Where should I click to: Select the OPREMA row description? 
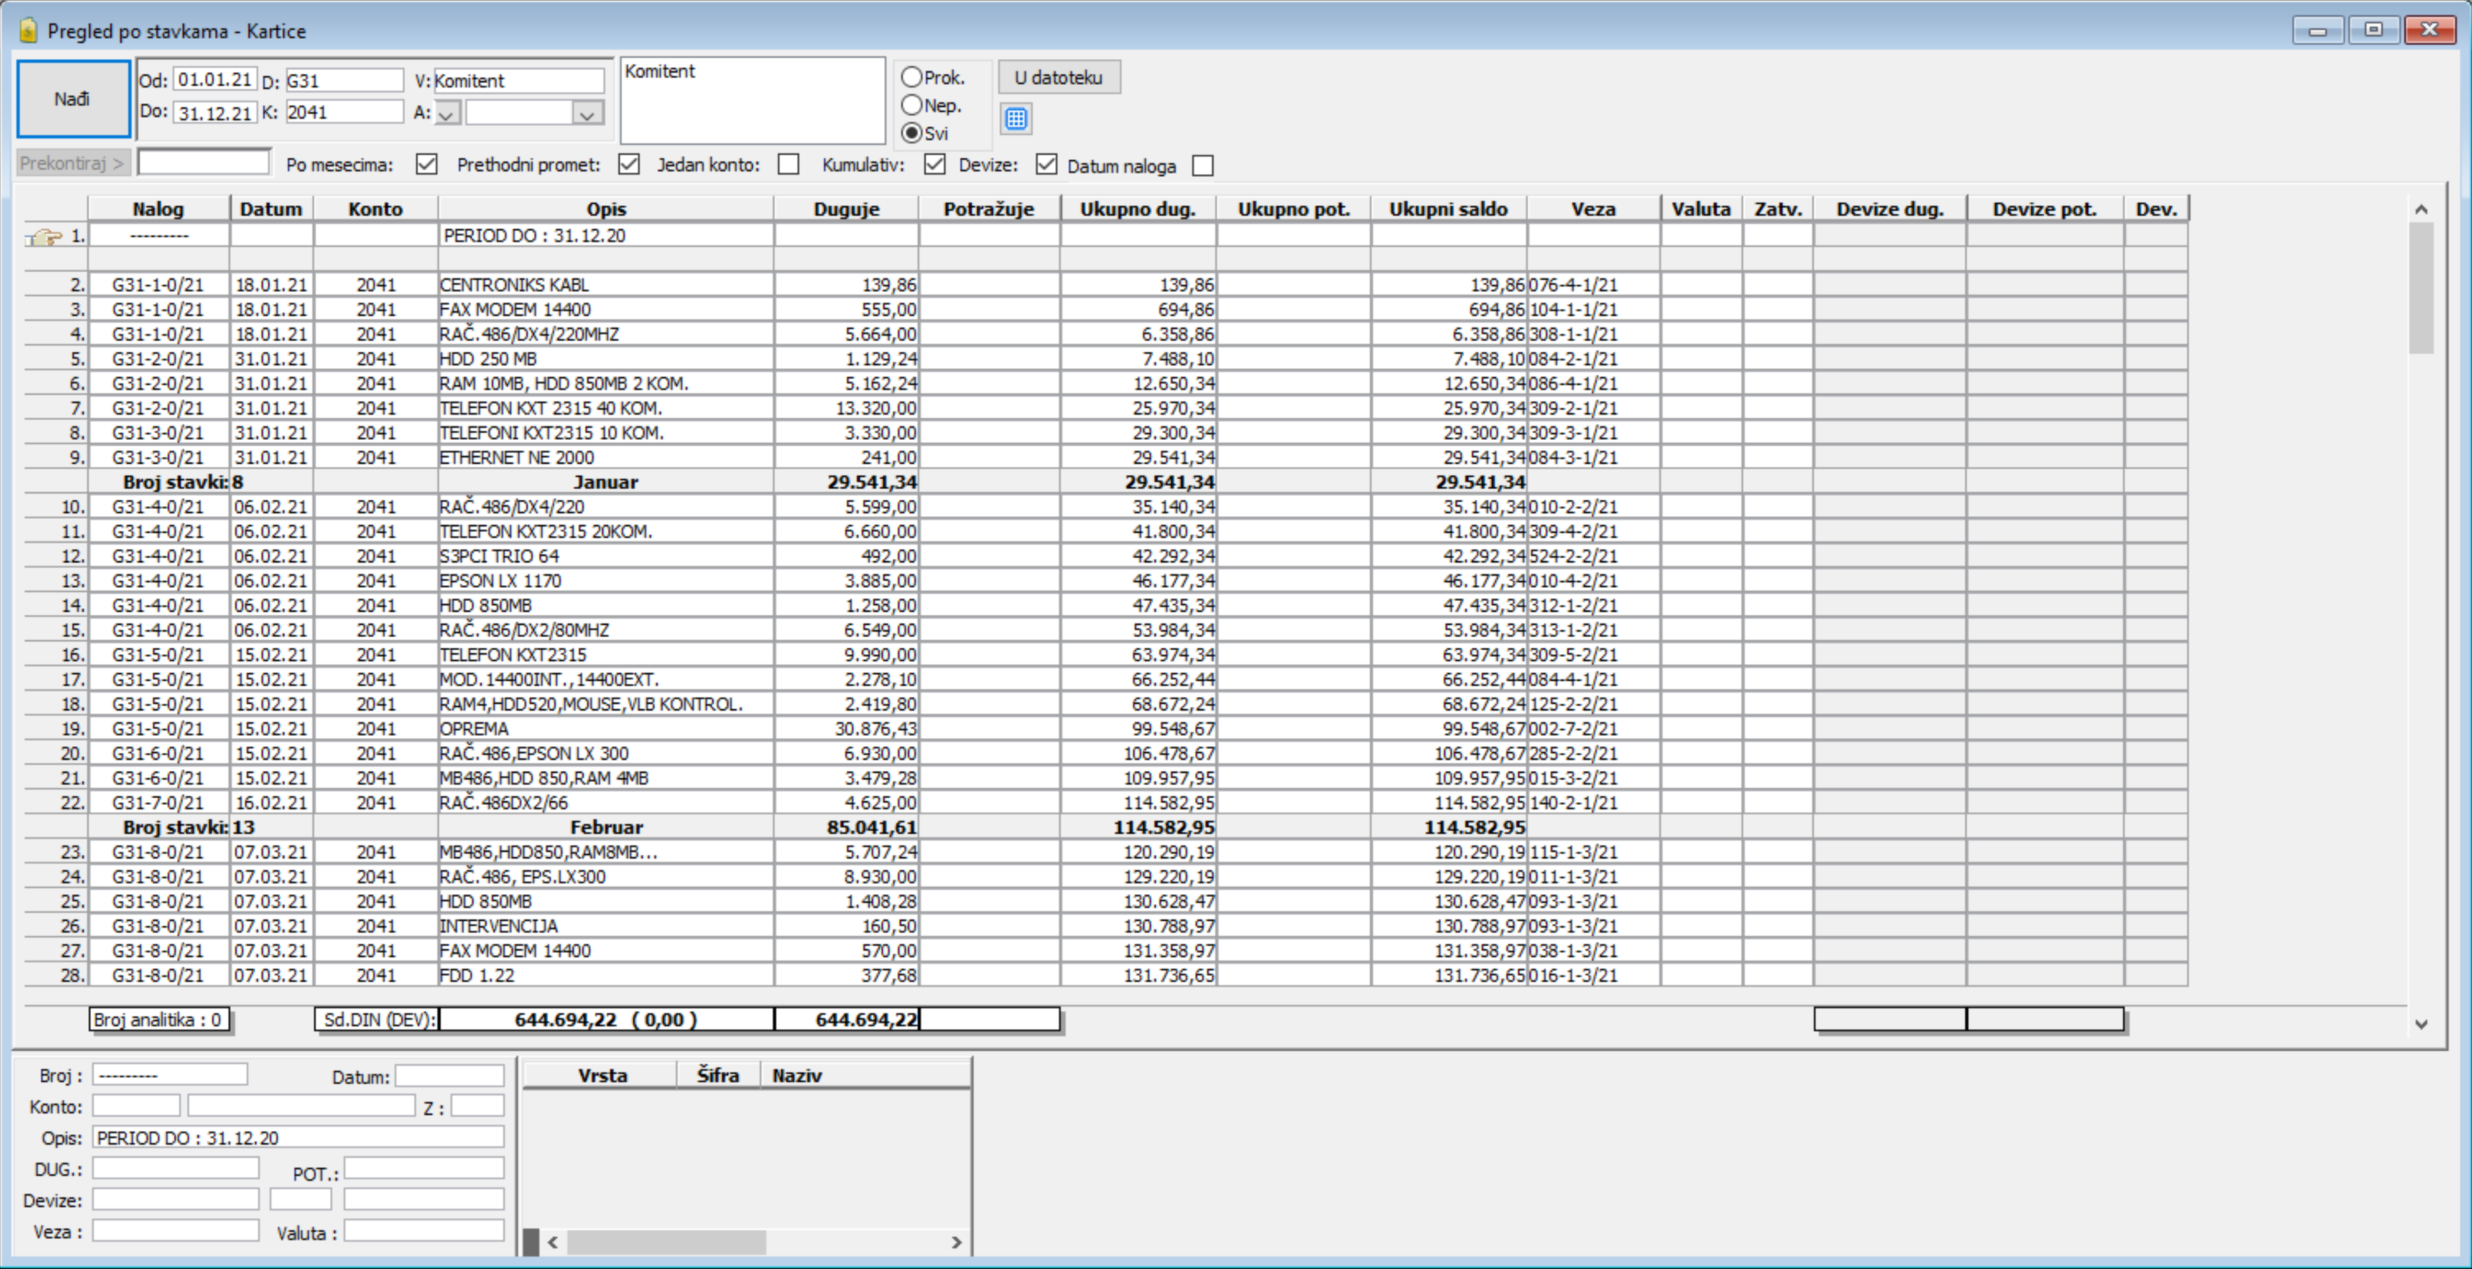pos(606,729)
